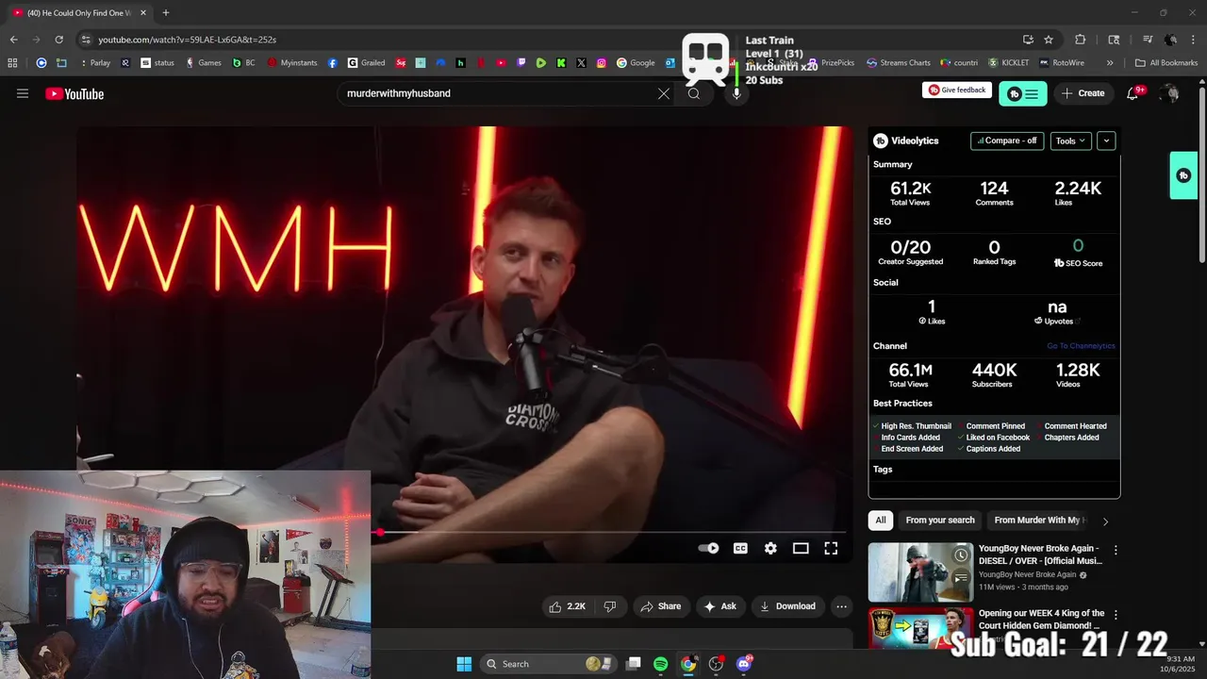Open King of the Court video thumbnail
This screenshot has width=1207, height=679.
[x=920, y=628]
